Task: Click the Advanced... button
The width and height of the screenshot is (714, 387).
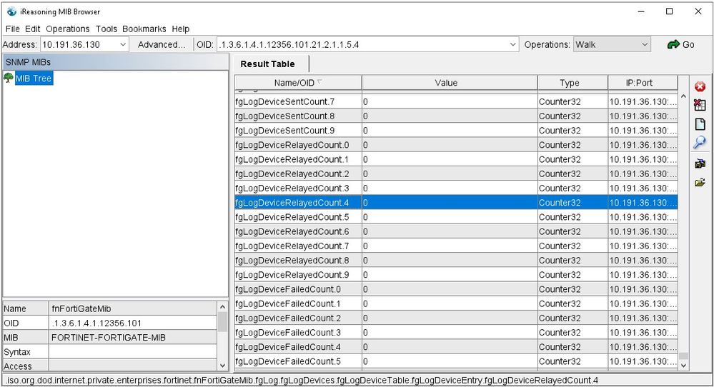Action: pyautogui.click(x=162, y=44)
